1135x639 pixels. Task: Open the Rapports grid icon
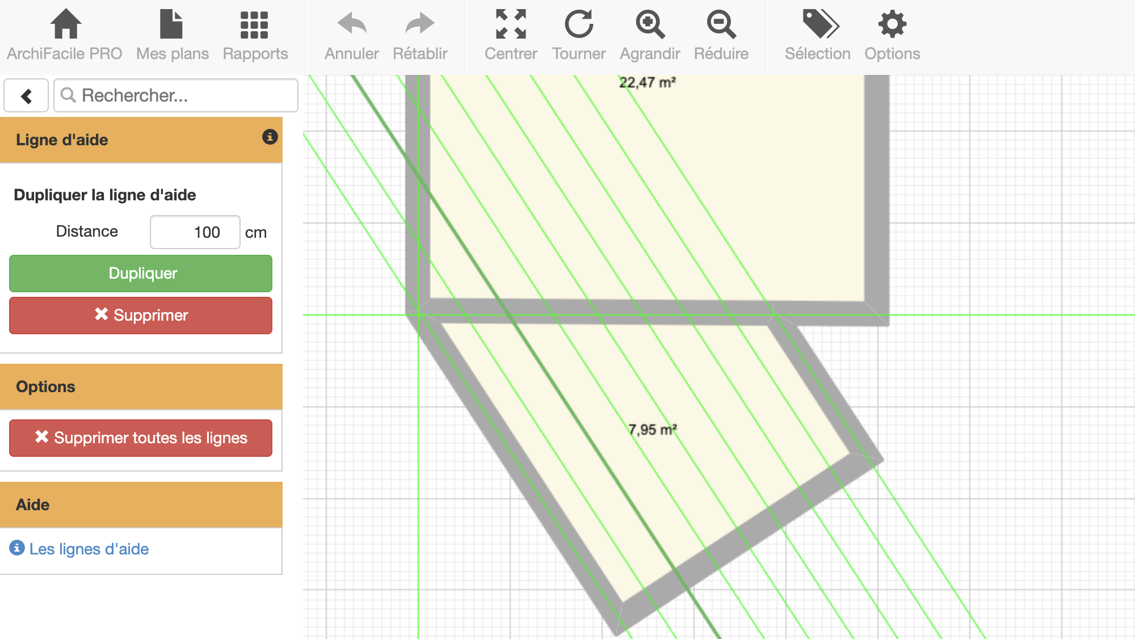click(x=254, y=25)
